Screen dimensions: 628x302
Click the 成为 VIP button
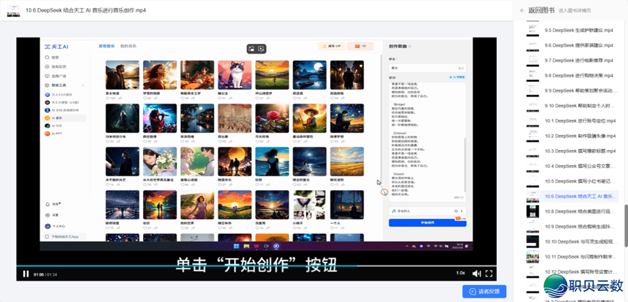tap(331, 47)
